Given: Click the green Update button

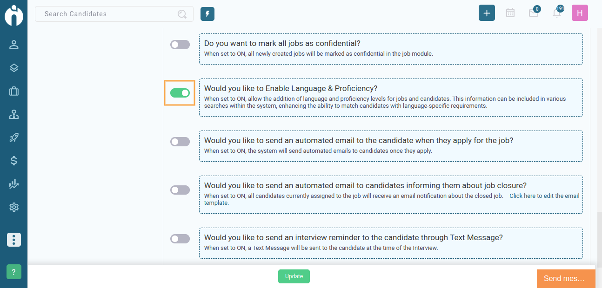Looking at the screenshot, I should pyautogui.click(x=294, y=276).
